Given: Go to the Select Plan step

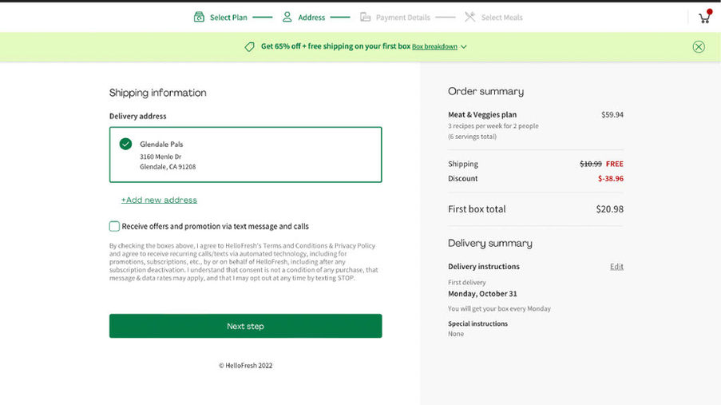Looking at the screenshot, I should [x=228, y=18].
